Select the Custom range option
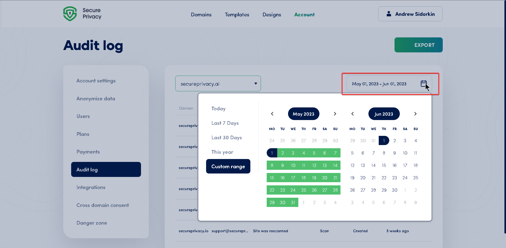This screenshot has width=506, height=248. pos(228,166)
